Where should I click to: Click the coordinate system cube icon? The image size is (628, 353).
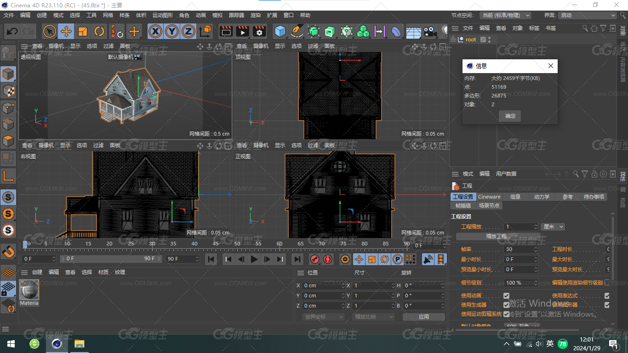click(206, 31)
